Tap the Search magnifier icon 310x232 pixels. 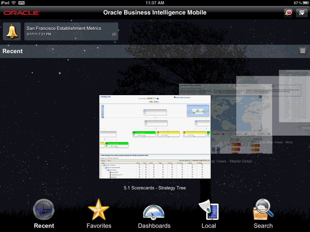[x=263, y=211]
